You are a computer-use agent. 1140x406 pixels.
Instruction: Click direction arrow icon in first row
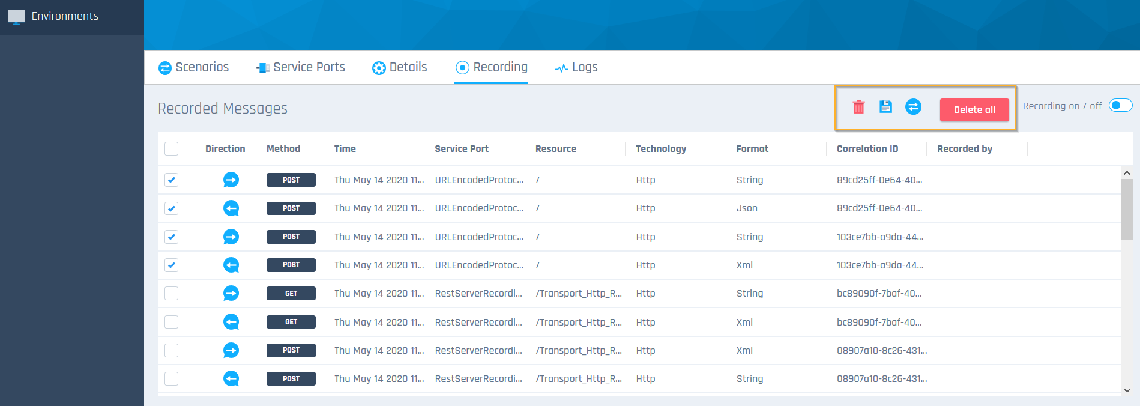tap(231, 180)
